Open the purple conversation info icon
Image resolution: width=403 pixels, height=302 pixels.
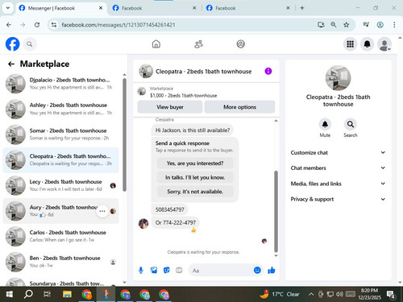(268, 71)
